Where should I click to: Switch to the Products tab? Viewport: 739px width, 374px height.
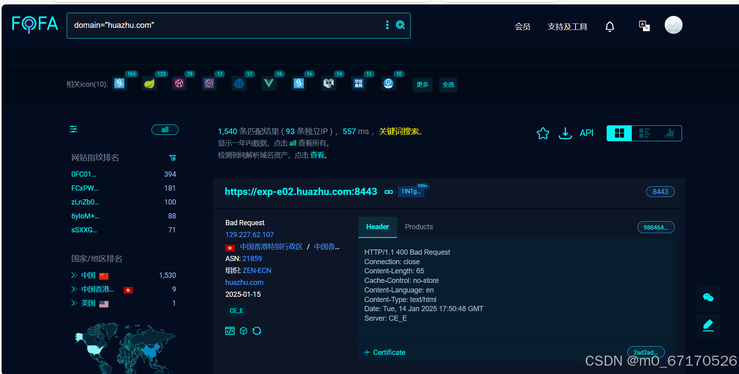(x=419, y=227)
